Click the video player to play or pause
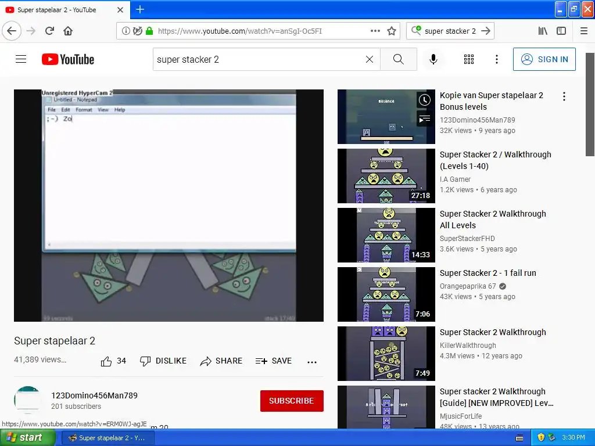The height and width of the screenshot is (446, 595). (169, 205)
